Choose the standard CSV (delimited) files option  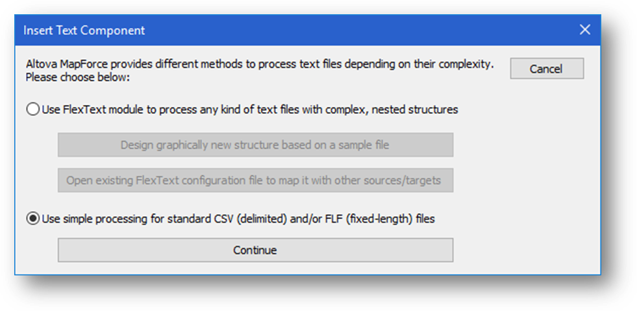(32, 219)
